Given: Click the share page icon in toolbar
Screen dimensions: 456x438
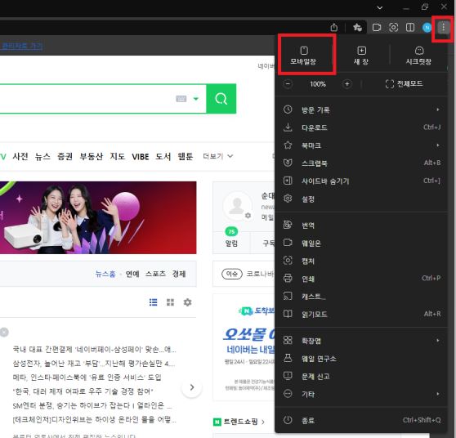Looking at the screenshot, I should (334, 28).
